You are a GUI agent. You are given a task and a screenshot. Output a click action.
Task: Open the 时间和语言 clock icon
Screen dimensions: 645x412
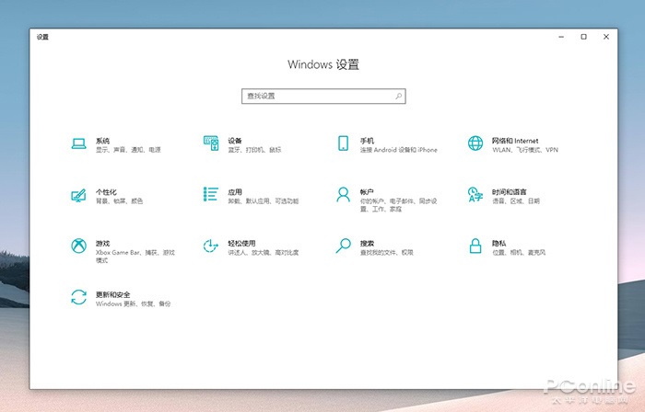(475, 195)
